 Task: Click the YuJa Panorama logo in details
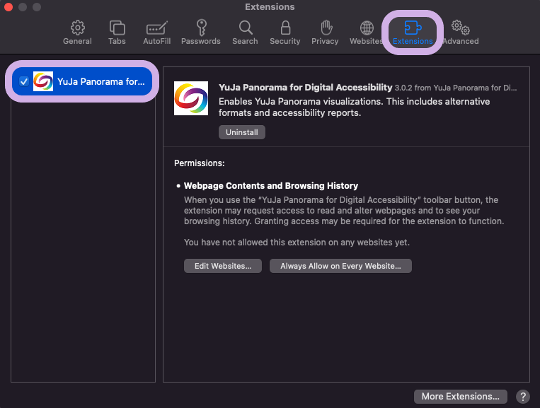point(191,99)
